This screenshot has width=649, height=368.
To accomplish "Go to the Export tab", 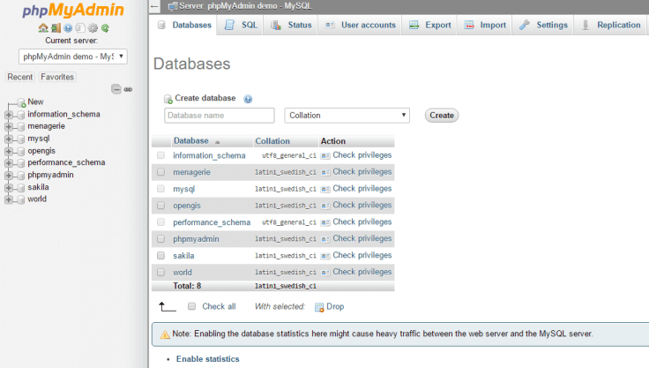I will [429, 25].
